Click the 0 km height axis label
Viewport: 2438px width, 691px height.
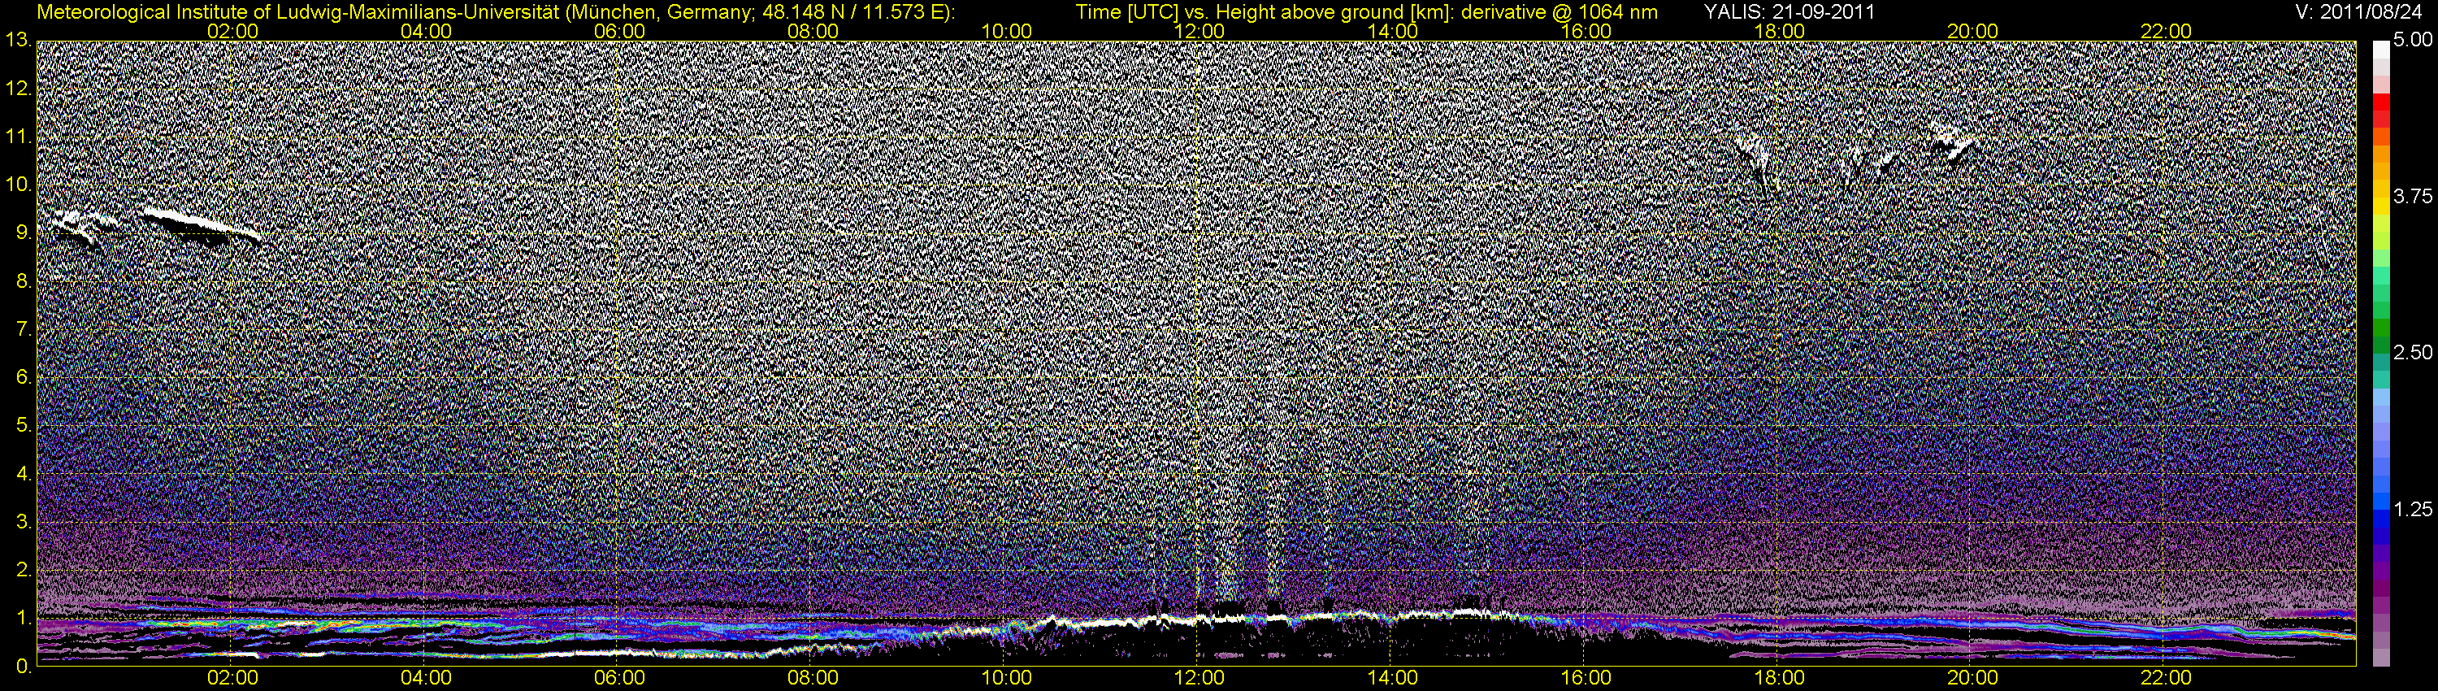tap(23, 667)
